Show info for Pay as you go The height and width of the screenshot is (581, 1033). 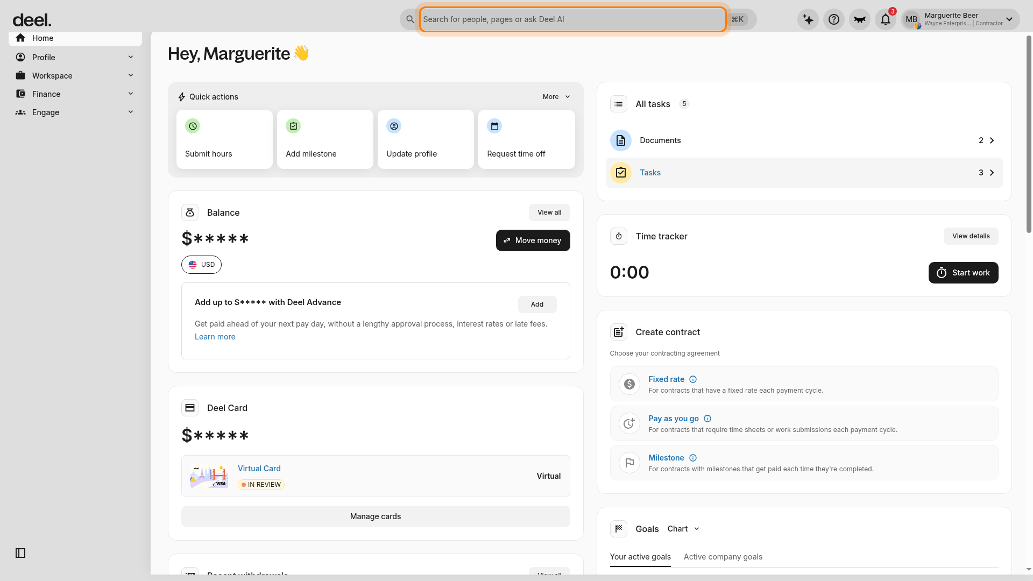click(707, 419)
